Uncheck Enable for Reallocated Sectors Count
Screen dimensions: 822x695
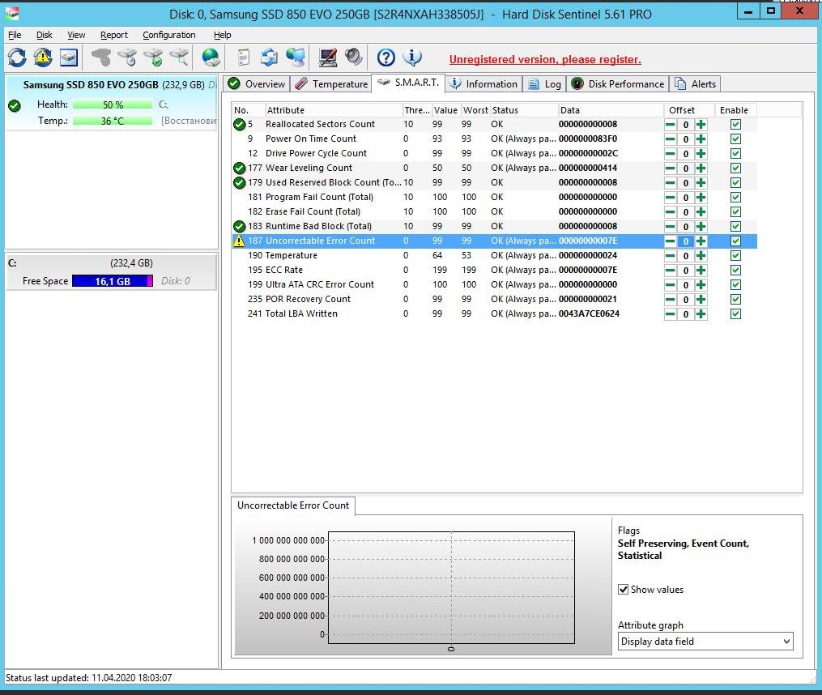coord(735,124)
